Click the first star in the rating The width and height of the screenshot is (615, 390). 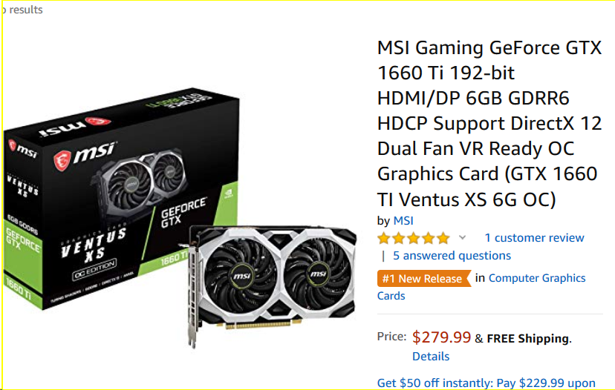point(383,238)
